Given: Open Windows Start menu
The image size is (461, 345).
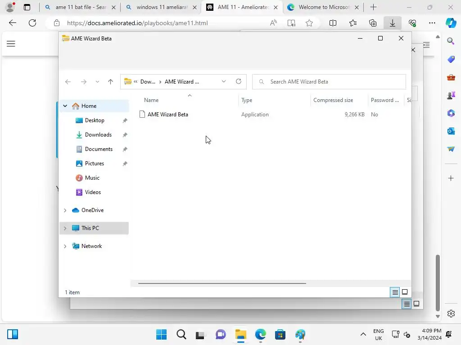Looking at the screenshot, I should (161, 334).
